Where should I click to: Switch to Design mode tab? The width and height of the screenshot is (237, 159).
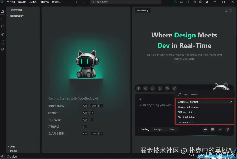coord(158,129)
